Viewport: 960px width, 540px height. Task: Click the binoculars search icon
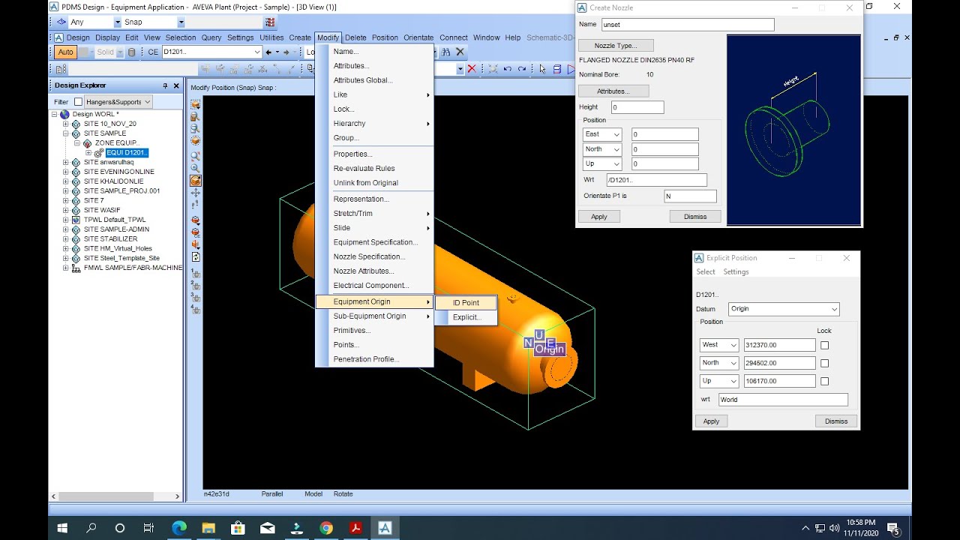(x=446, y=52)
